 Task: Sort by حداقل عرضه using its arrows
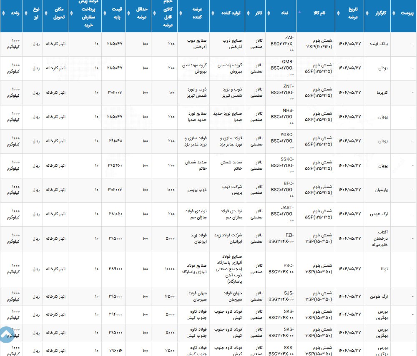pos(129,13)
